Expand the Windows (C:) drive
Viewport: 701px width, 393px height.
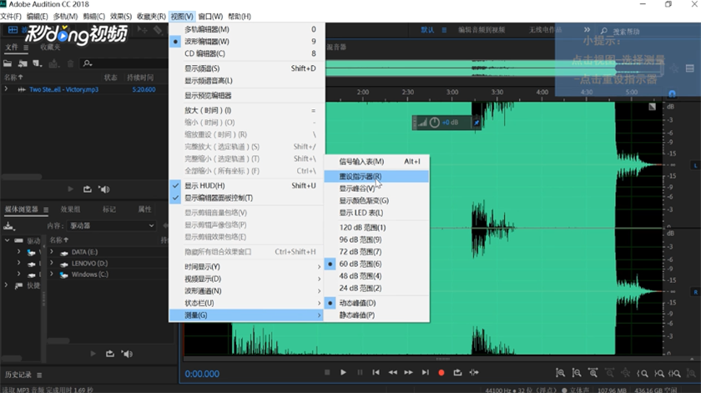click(x=52, y=274)
